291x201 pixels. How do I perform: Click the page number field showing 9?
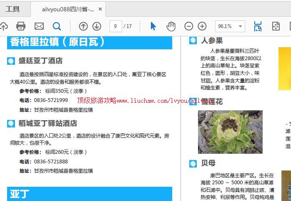point(115,26)
